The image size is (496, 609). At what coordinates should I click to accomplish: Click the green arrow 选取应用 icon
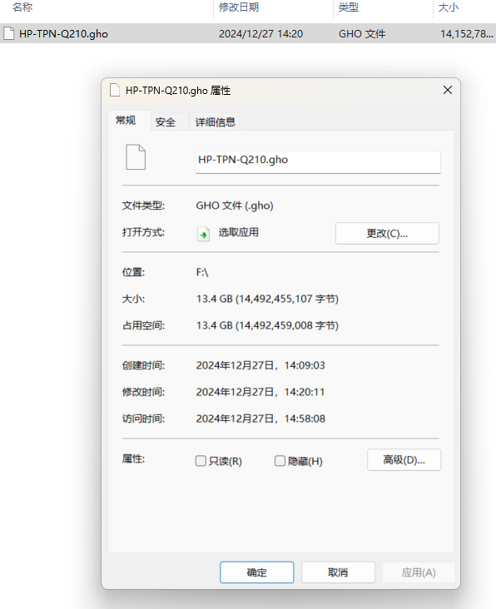203,234
